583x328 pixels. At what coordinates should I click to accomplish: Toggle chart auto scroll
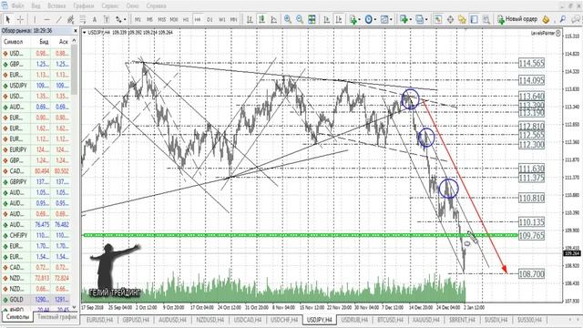[326, 19]
